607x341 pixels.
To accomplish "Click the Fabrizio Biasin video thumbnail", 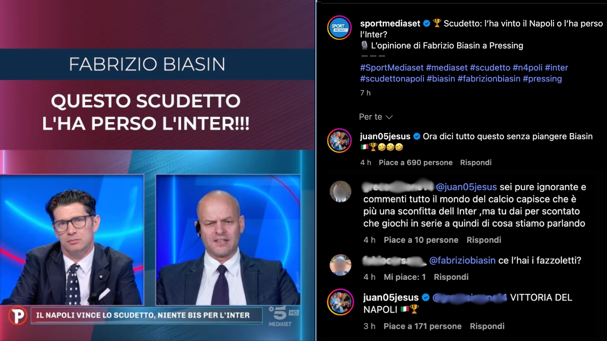I will (157, 170).
